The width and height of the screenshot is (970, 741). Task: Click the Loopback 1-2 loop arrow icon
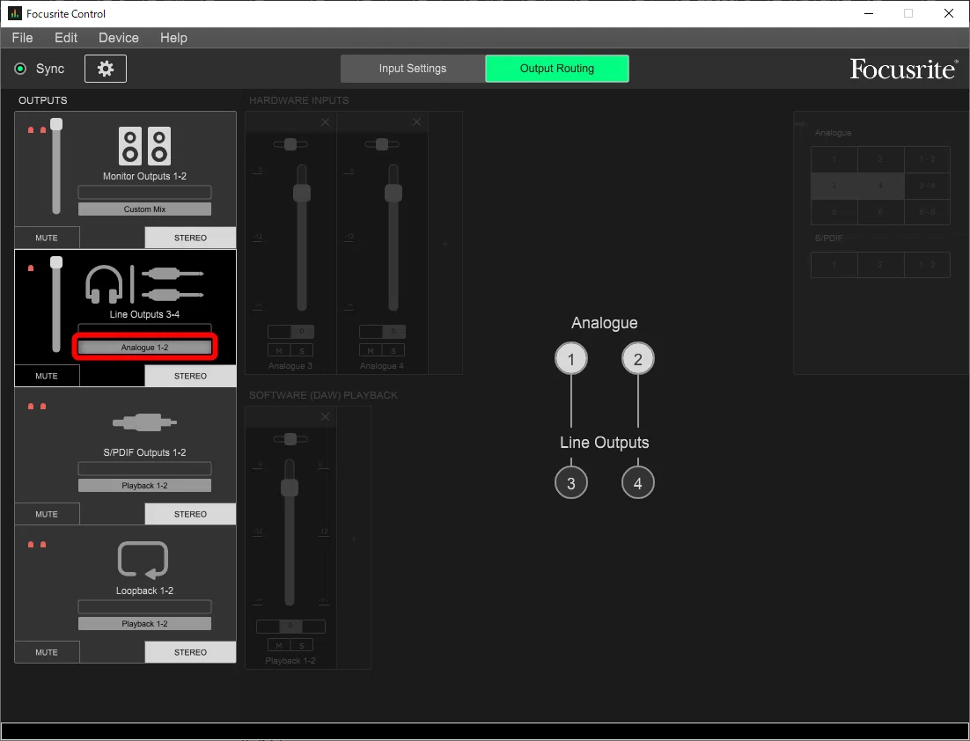[143, 561]
